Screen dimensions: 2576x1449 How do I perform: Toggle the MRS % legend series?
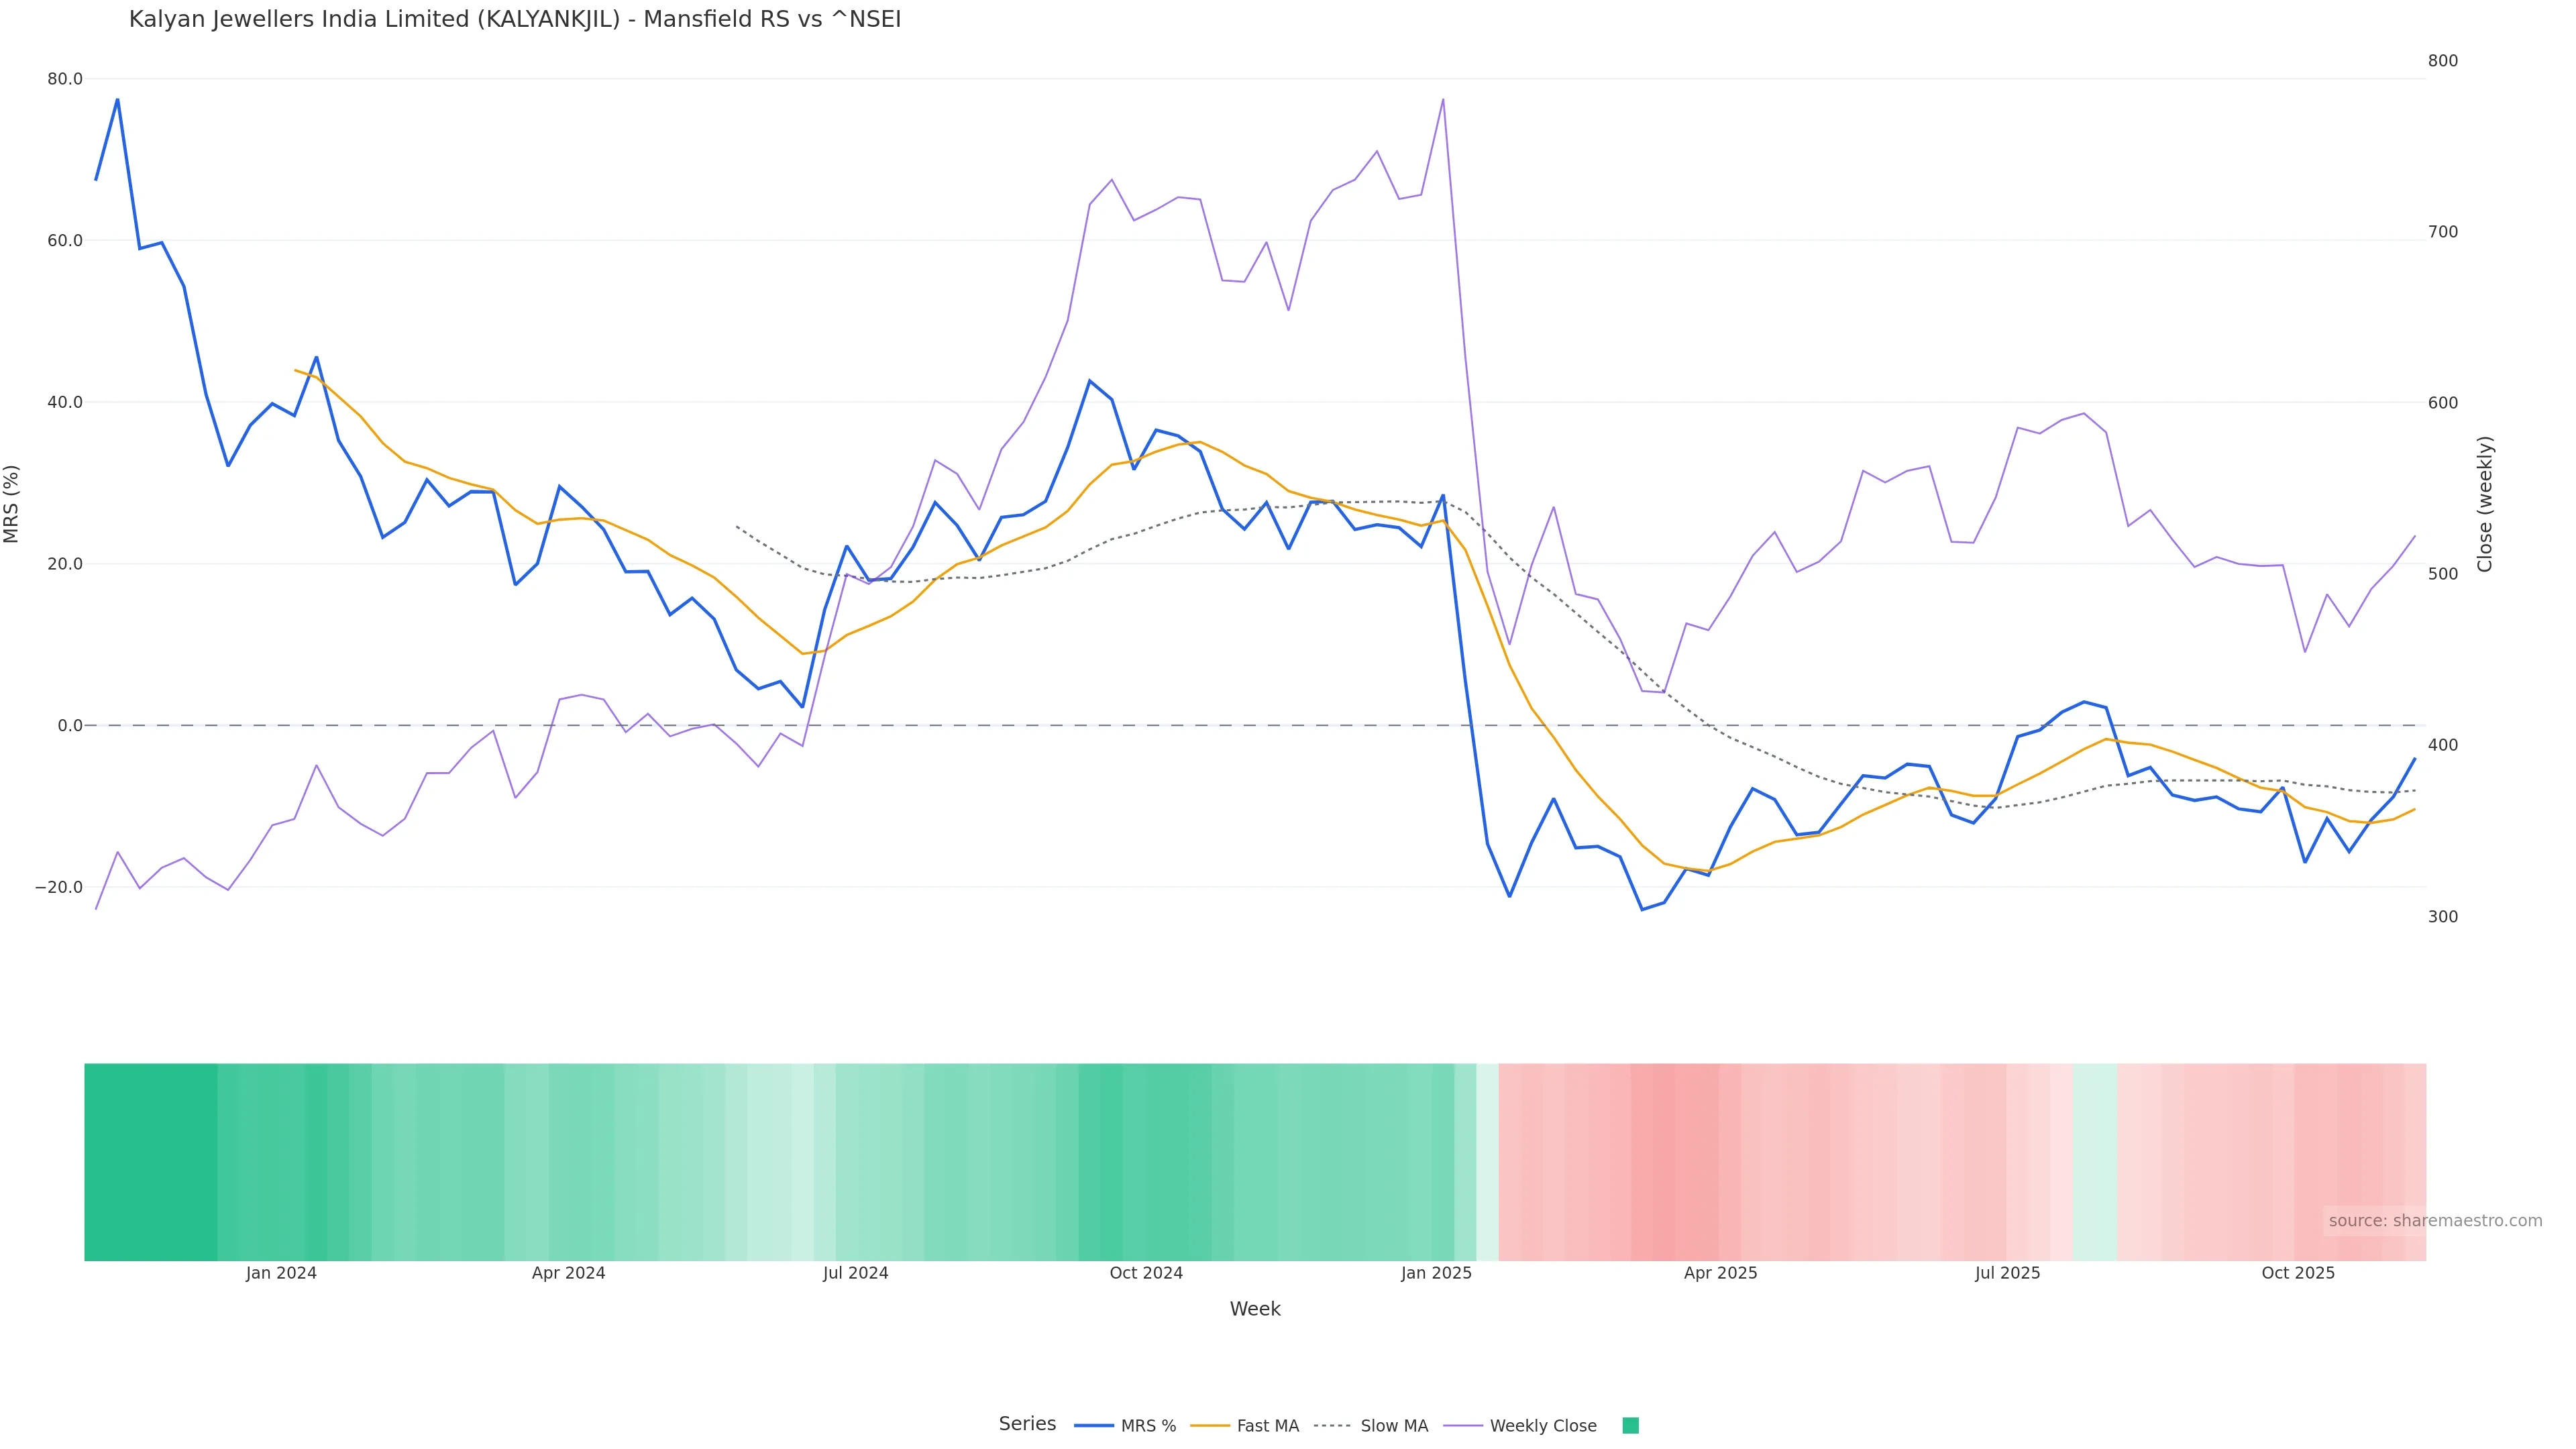pyautogui.click(x=1147, y=1426)
